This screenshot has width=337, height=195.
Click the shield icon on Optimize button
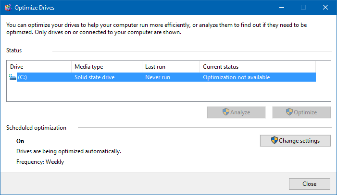[289, 112]
